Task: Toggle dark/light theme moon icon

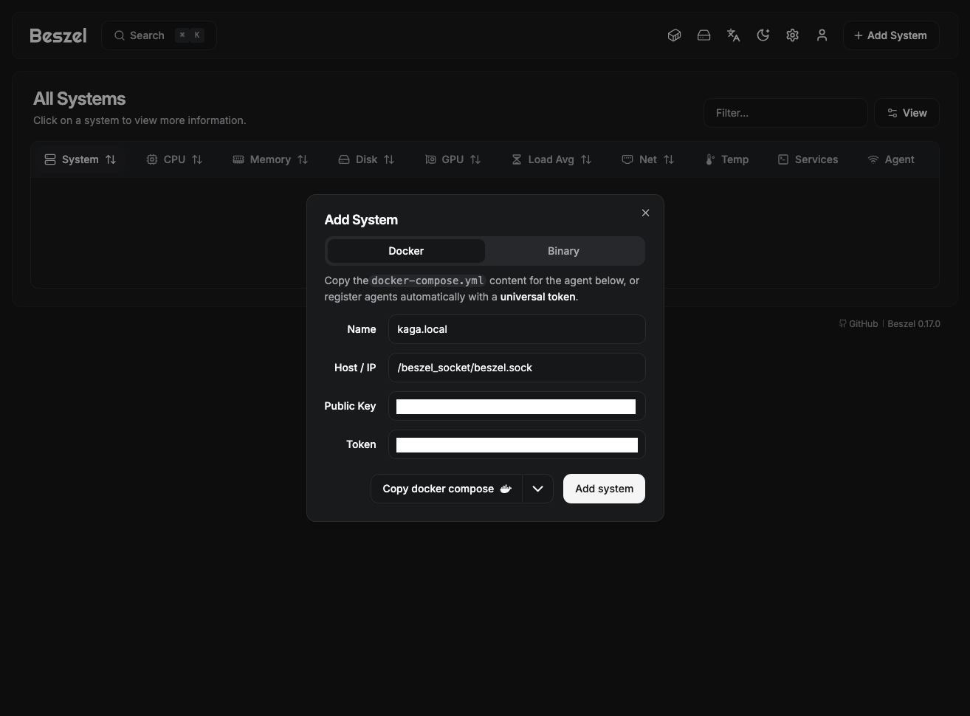Action: click(763, 35)
